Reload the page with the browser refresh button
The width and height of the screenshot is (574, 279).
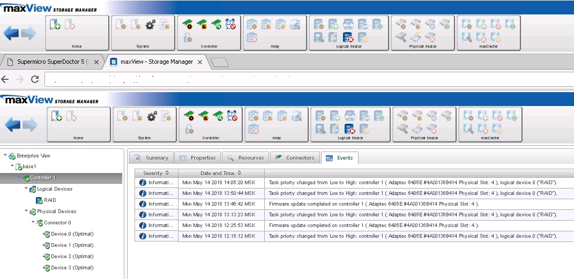[x=35, y=79]
